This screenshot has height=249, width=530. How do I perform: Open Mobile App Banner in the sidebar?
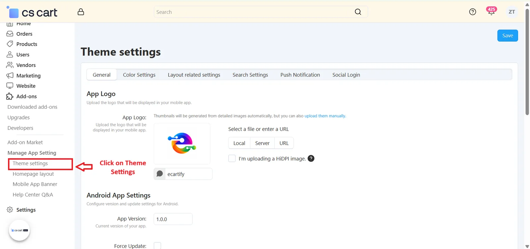(35, 184)
